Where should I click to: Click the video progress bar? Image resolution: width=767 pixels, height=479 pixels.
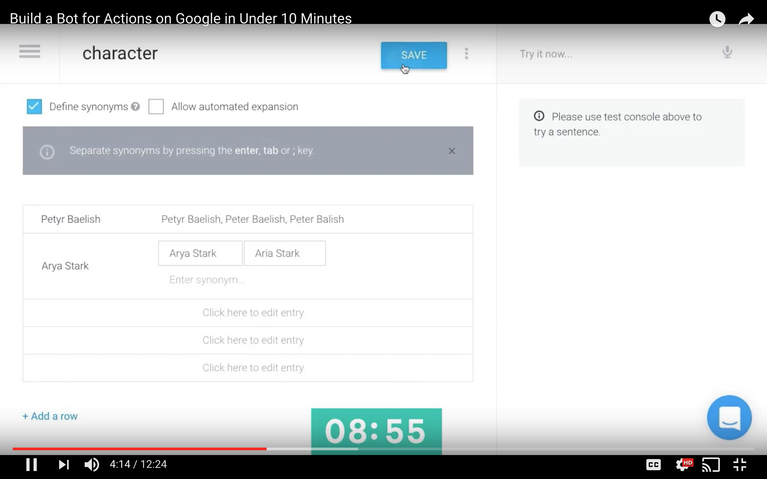(383, 449)
